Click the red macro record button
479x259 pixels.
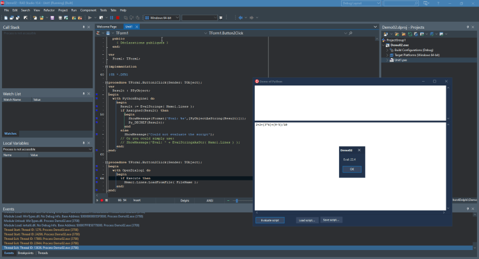pyautogui.click(x=102, y=200)
